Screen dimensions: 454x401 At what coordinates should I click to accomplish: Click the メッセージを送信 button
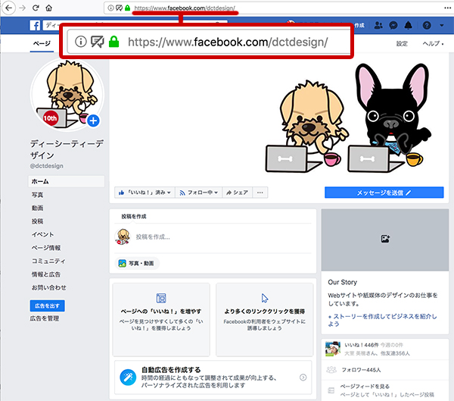384,193
